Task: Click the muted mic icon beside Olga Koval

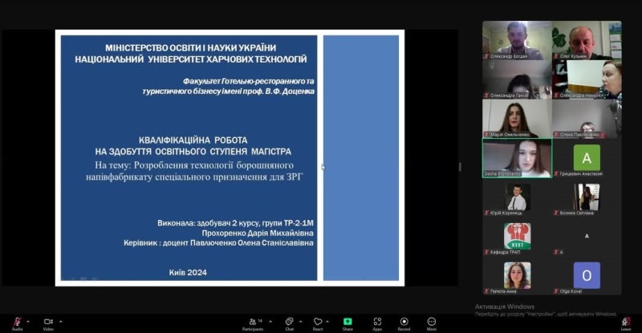Action: coord(556,291)
